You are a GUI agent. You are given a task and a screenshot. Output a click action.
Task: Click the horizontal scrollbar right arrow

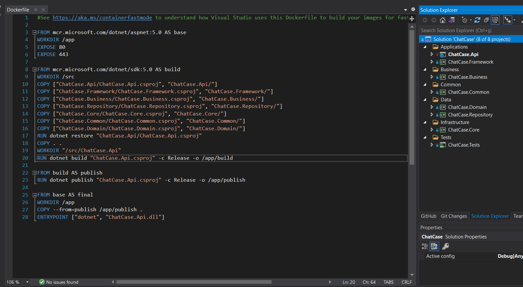[x=330, y=282]
